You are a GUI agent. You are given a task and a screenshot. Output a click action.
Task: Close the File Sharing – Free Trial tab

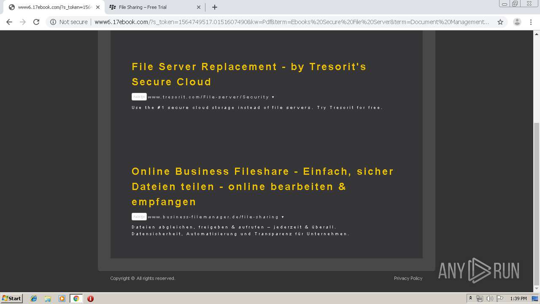199,7
